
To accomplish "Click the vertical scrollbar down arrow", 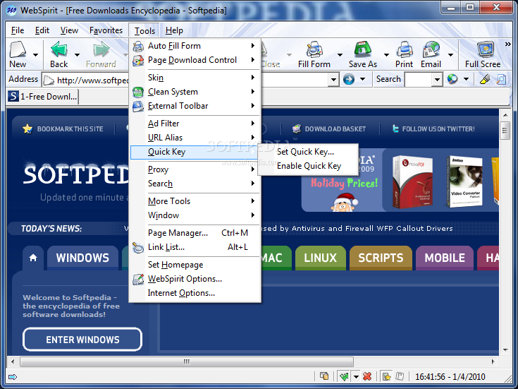I will point(505,350).
